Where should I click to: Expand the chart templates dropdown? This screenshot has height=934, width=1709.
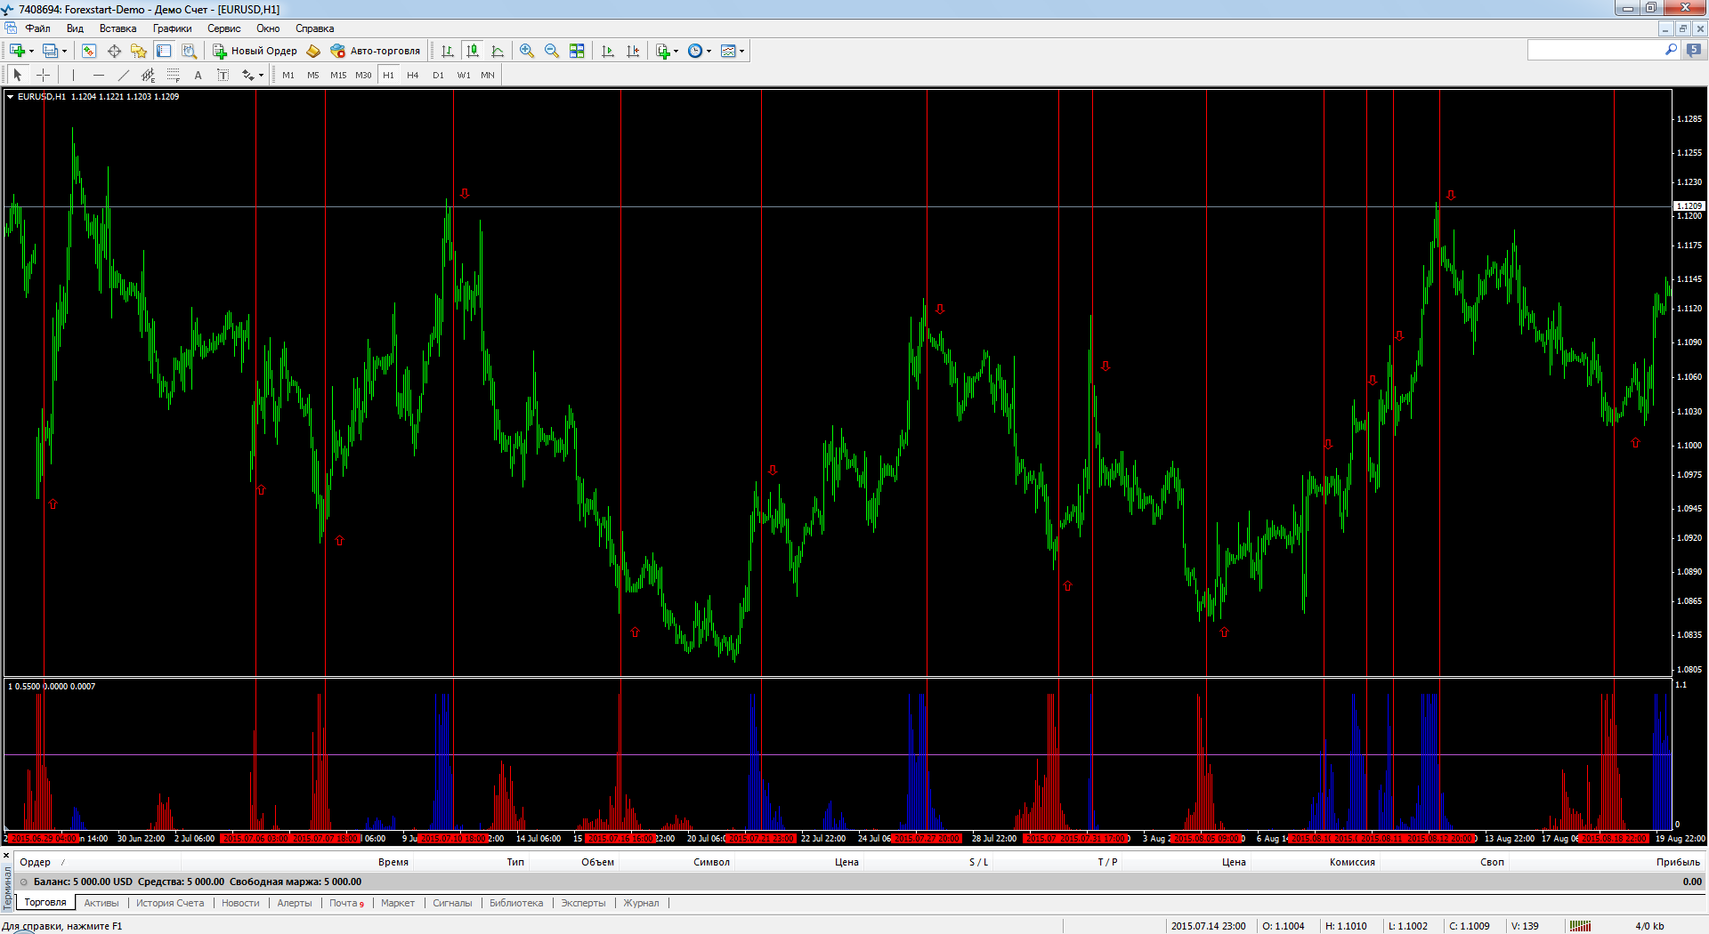(x=741, y=51)
